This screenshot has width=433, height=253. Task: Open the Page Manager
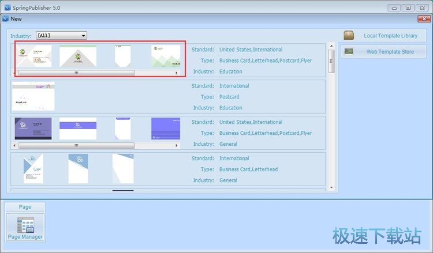(x=25, y=228)
